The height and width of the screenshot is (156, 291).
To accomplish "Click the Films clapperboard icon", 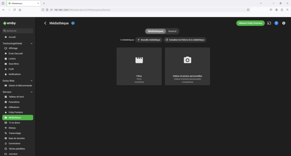I will click(x=139, y=60).
